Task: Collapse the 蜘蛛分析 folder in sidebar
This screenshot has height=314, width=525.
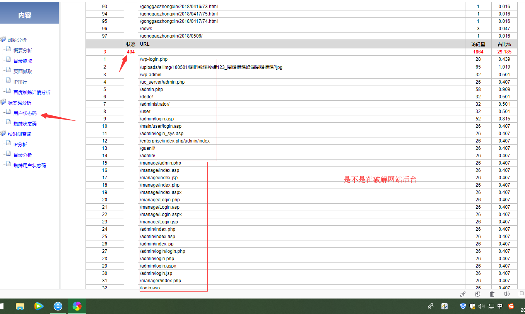Action: [x=3, y=40]
